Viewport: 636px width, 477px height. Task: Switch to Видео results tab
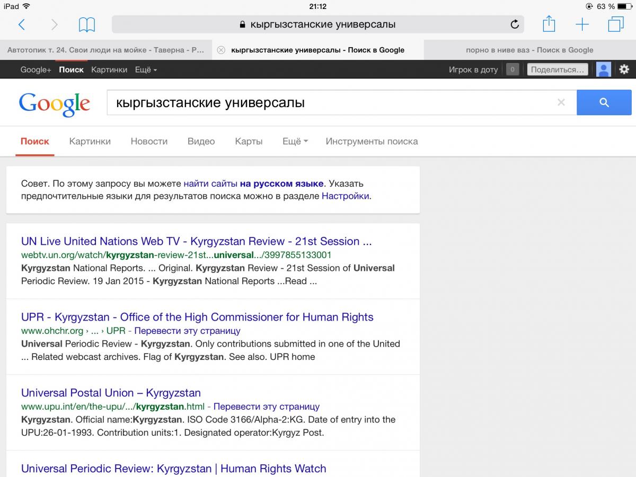(201, 142)
